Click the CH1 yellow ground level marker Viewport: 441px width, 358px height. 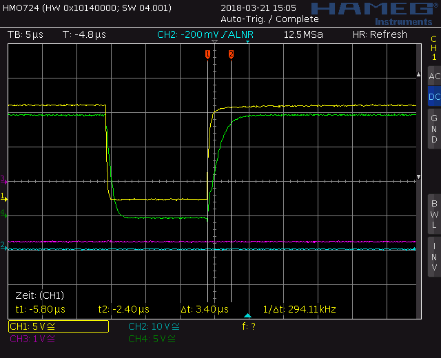coord(4,198)
